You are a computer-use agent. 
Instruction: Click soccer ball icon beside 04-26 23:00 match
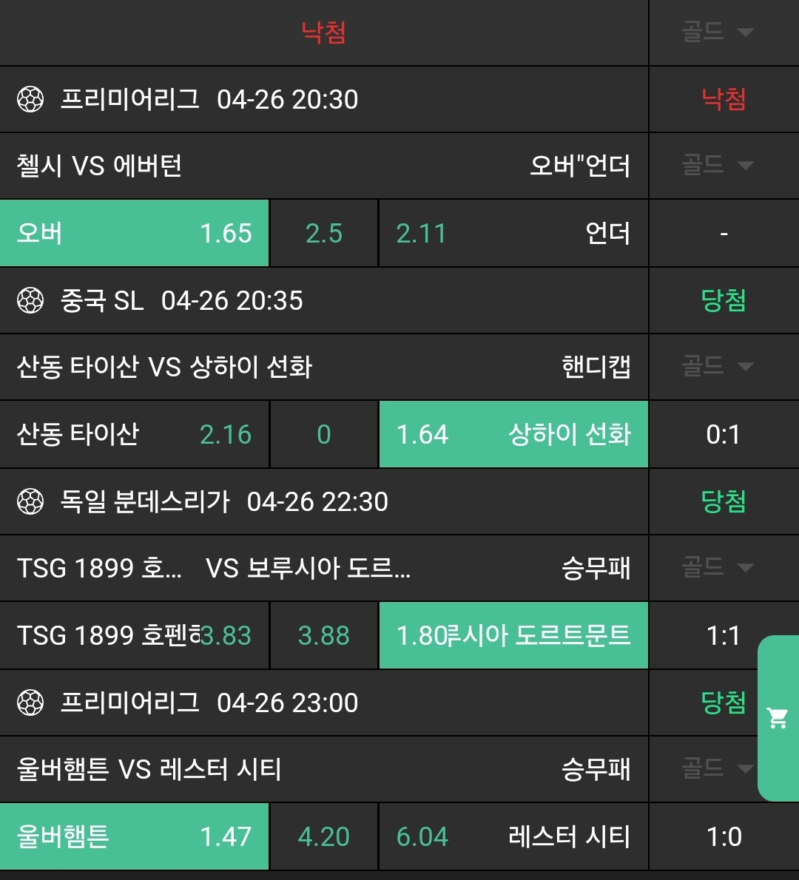pyautogui.click(x=30, y=703)
